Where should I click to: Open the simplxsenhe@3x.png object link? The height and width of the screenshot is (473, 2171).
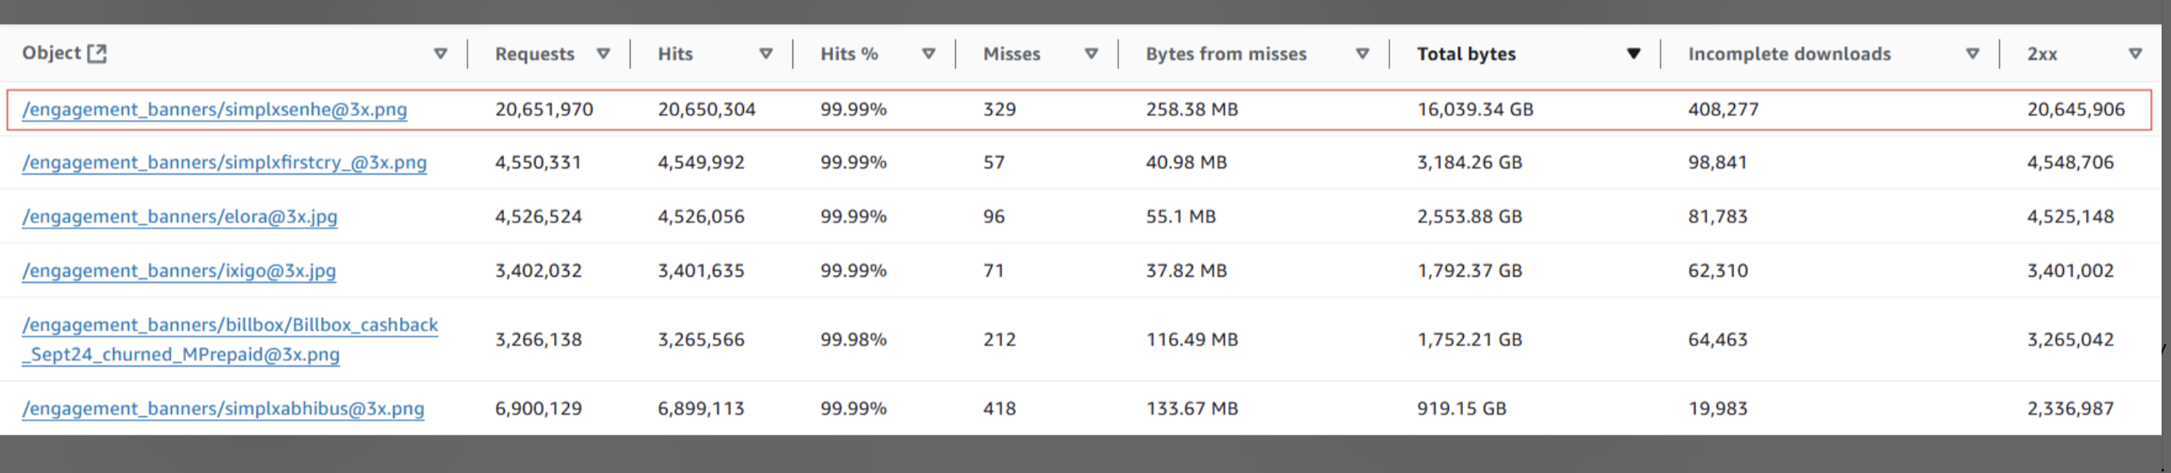(215, 109)
